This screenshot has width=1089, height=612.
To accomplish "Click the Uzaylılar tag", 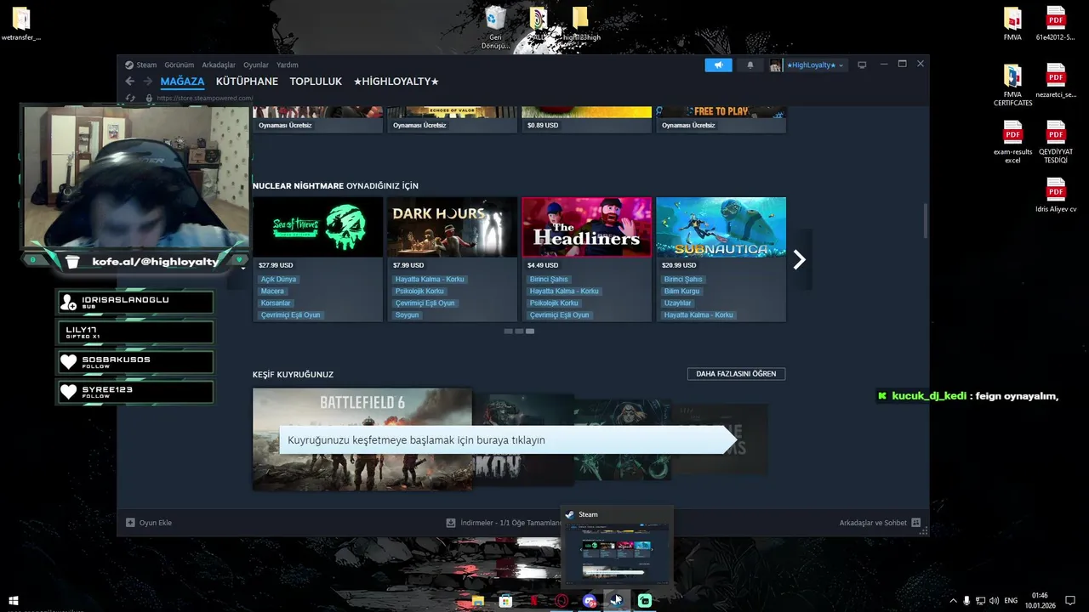I will click(678, 303).
